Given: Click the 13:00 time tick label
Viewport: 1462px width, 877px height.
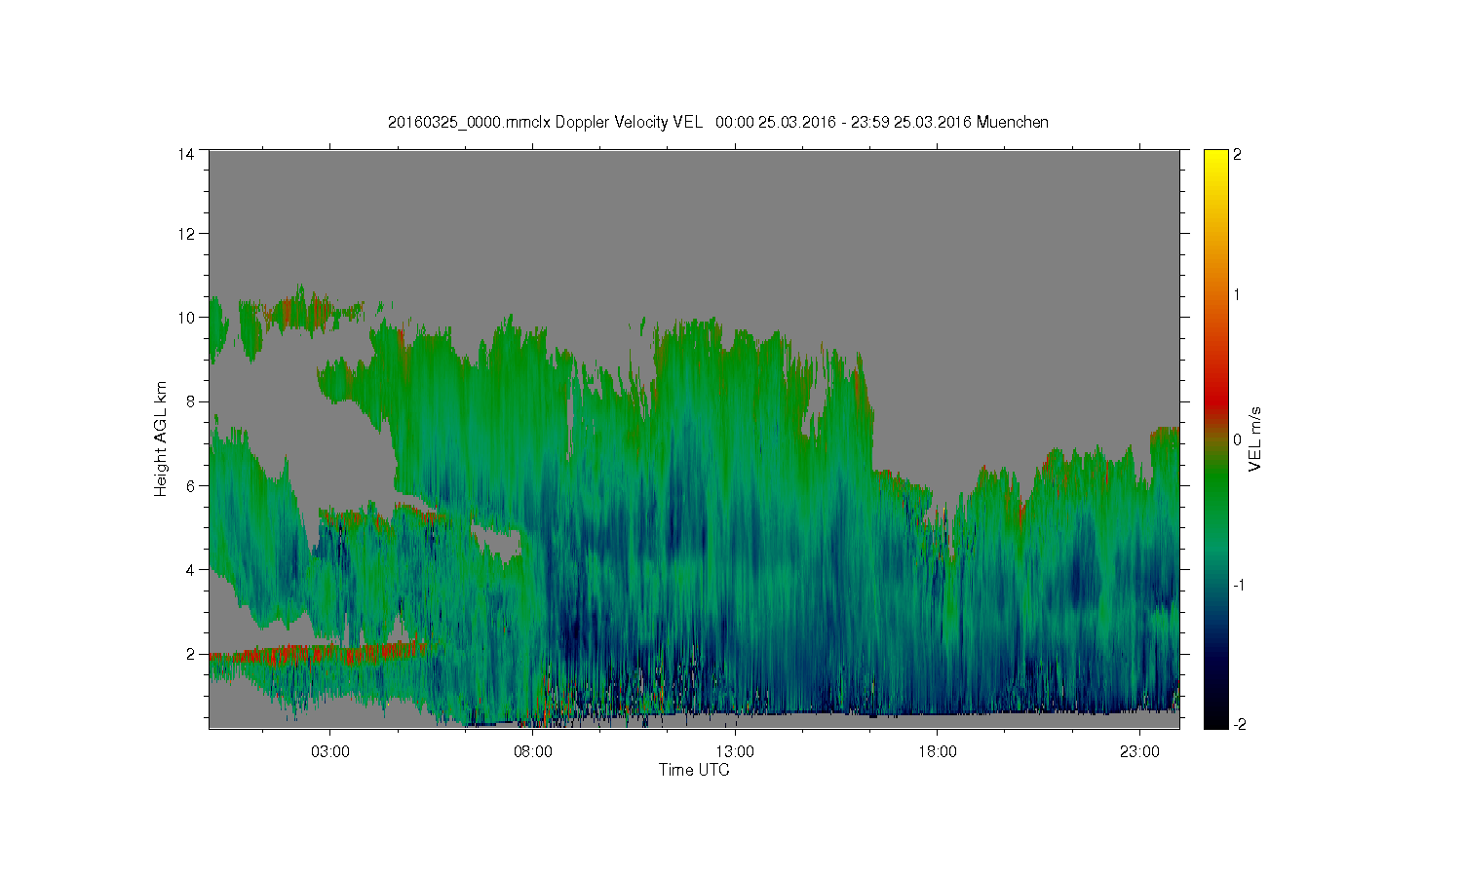Looking at the screenshot, I should pos(735,752).
